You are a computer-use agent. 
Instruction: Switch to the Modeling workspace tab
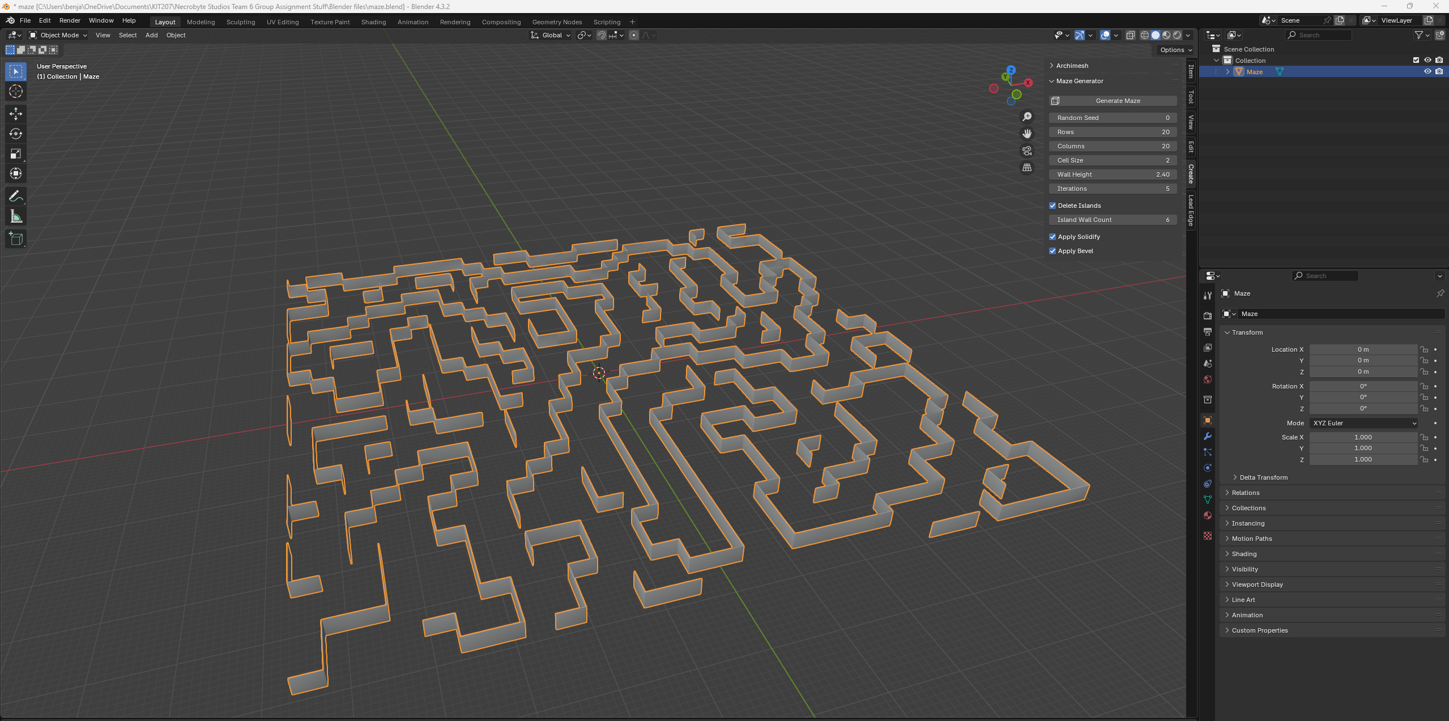[x=201, y=22]
